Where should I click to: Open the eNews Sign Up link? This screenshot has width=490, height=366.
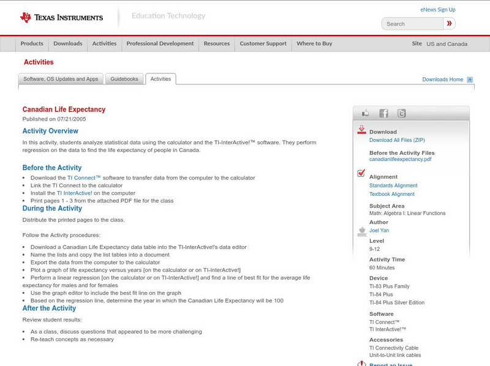point(438,10)
